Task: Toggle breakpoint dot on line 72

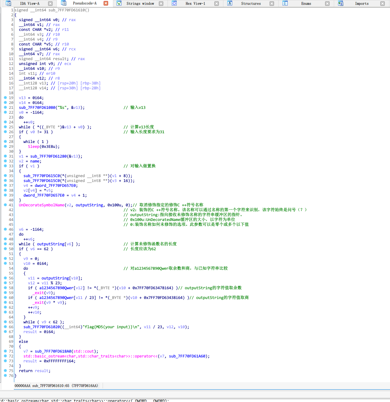Action: (5, 356)
